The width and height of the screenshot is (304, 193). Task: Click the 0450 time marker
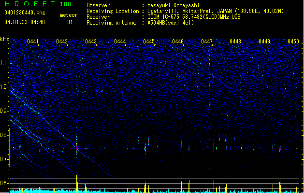pos(293,41)
